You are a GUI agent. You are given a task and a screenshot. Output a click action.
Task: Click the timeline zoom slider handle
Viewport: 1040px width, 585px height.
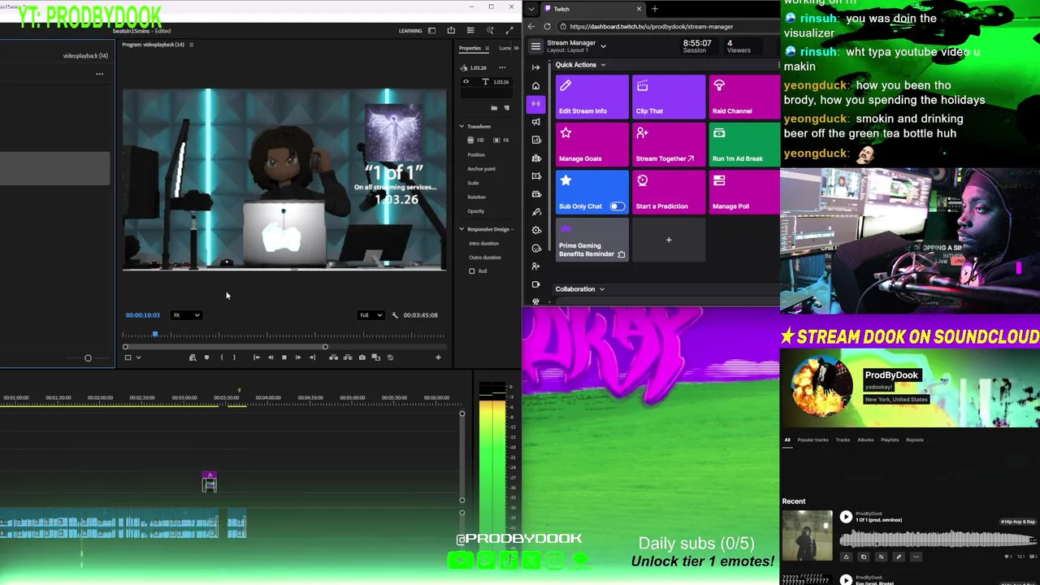click(x=88, y=357)
